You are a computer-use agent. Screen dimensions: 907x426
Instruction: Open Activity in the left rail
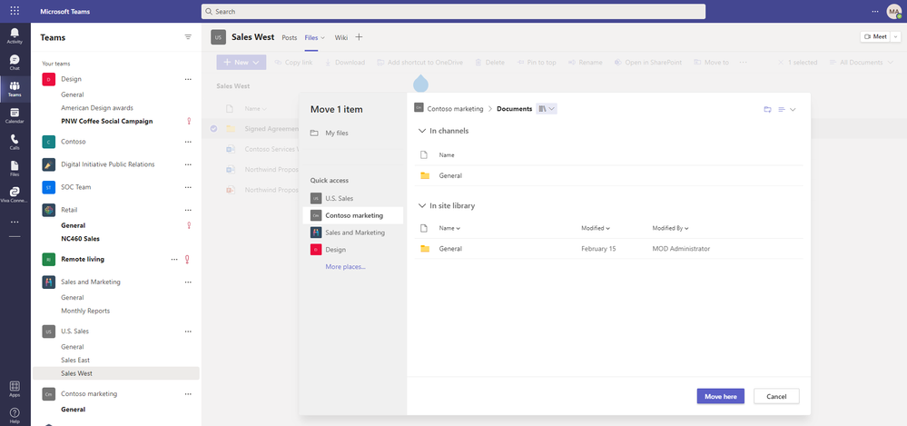(x=15, y=36)
